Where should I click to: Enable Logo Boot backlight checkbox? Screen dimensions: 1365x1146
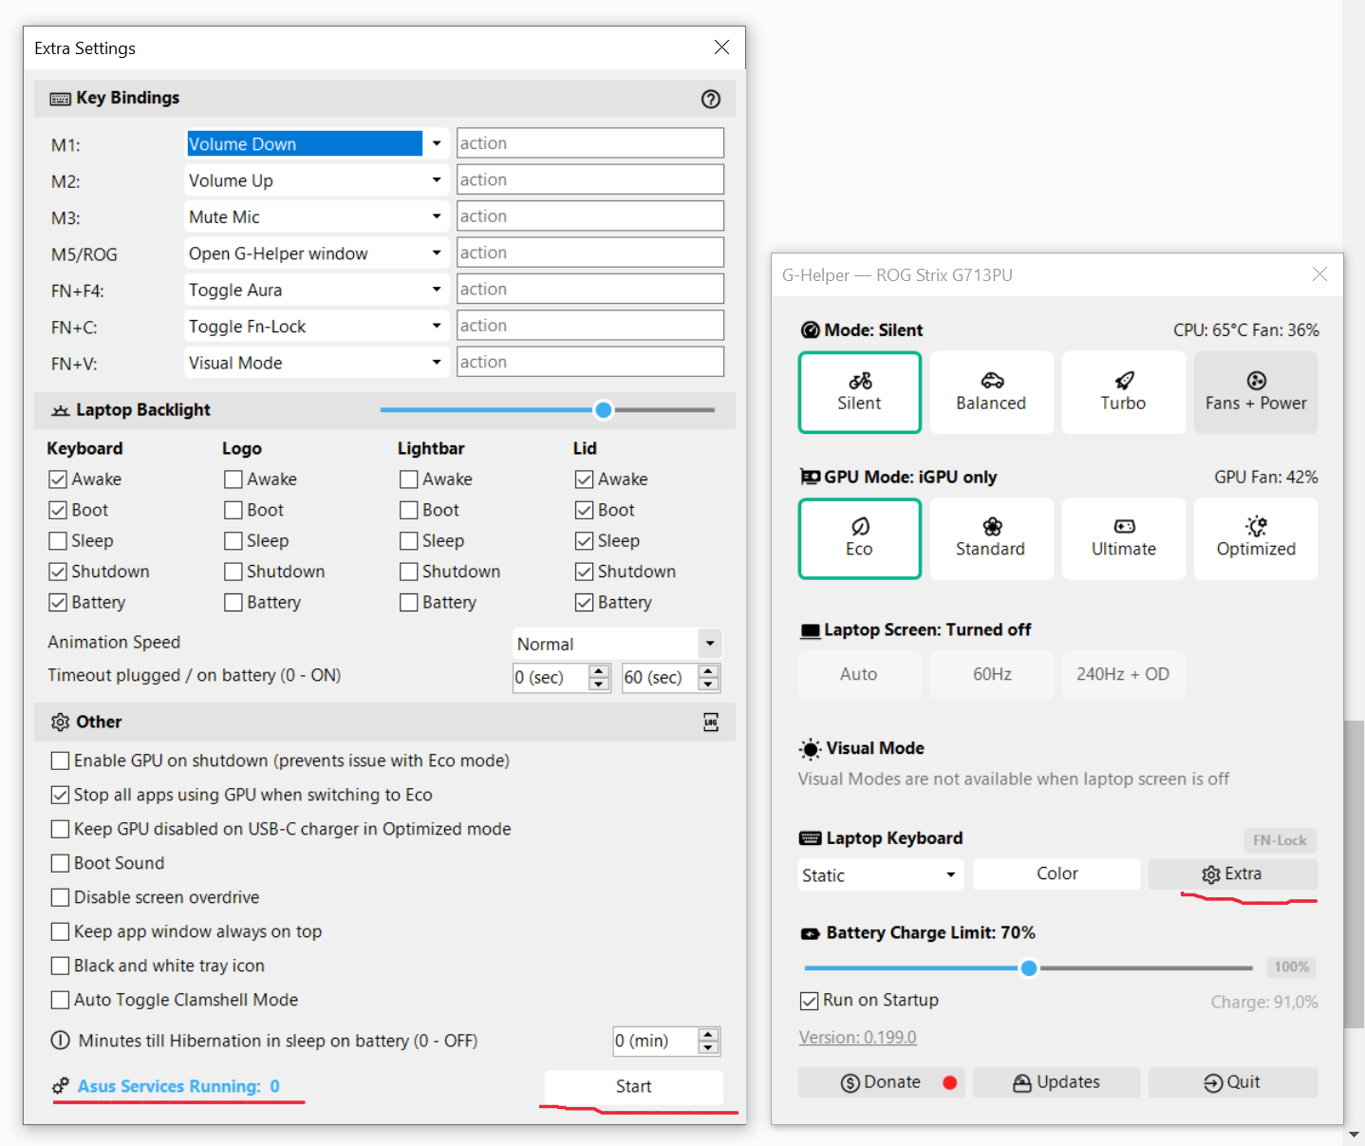234,510
